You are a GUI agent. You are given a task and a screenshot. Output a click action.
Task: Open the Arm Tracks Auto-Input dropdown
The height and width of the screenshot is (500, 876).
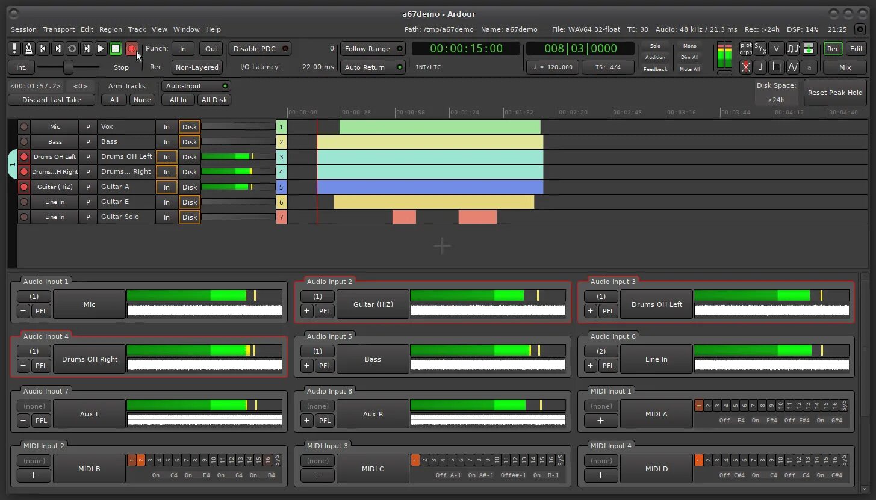click(196, 85)
